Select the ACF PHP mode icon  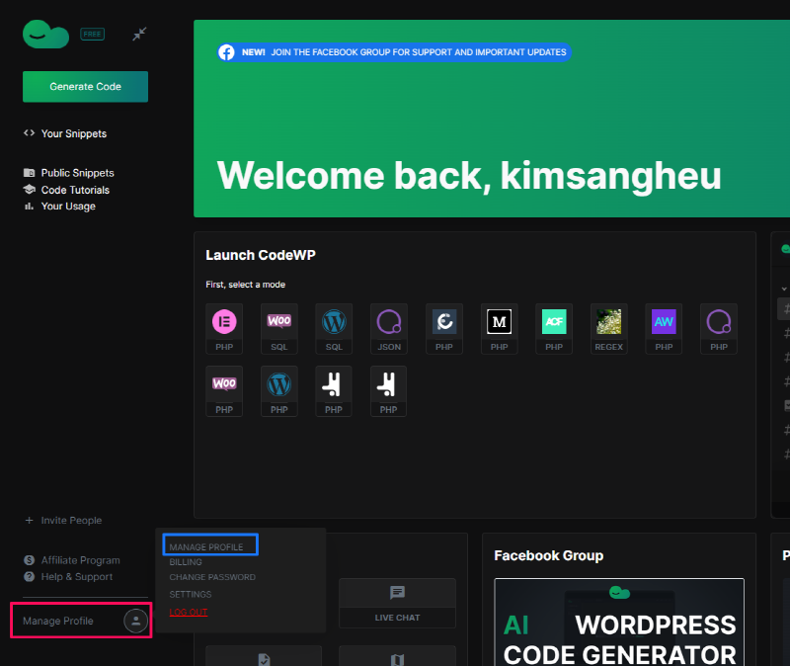point(554,322)
